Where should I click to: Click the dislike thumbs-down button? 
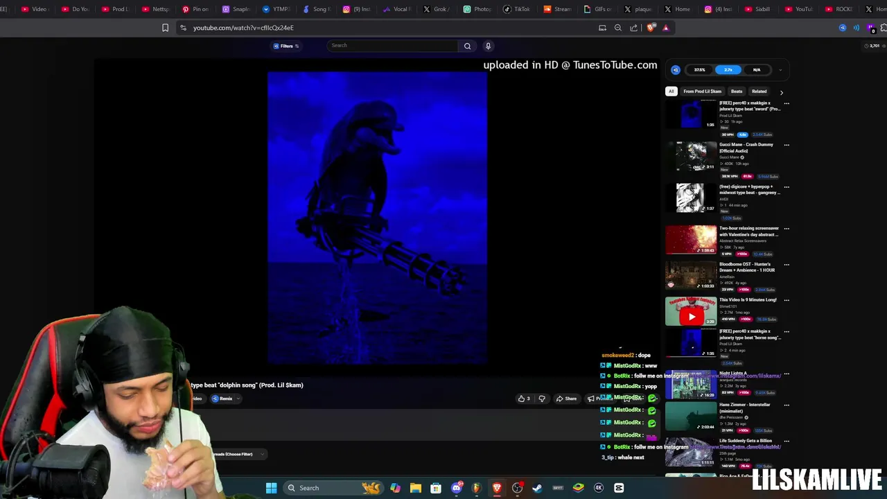542,399
